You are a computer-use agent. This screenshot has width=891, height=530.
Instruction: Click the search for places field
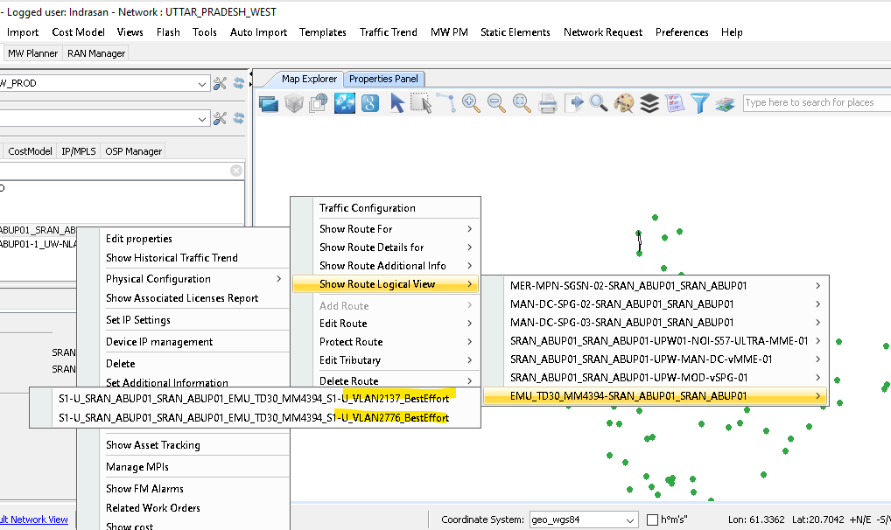tap(814, 102)
